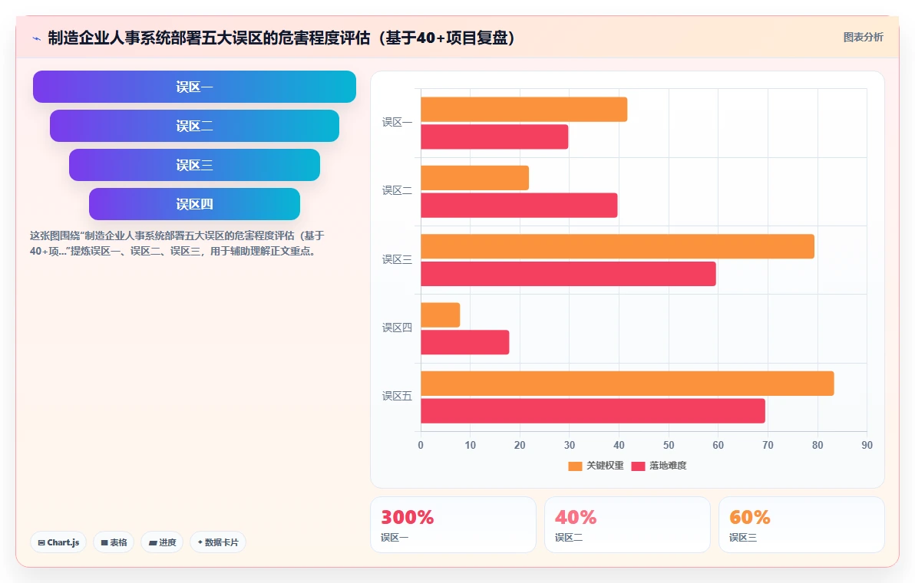The height and width of the screenshot is (583, 915).
Task: Select the 误区一 funnel bar
Action: [x=194, y=87]
